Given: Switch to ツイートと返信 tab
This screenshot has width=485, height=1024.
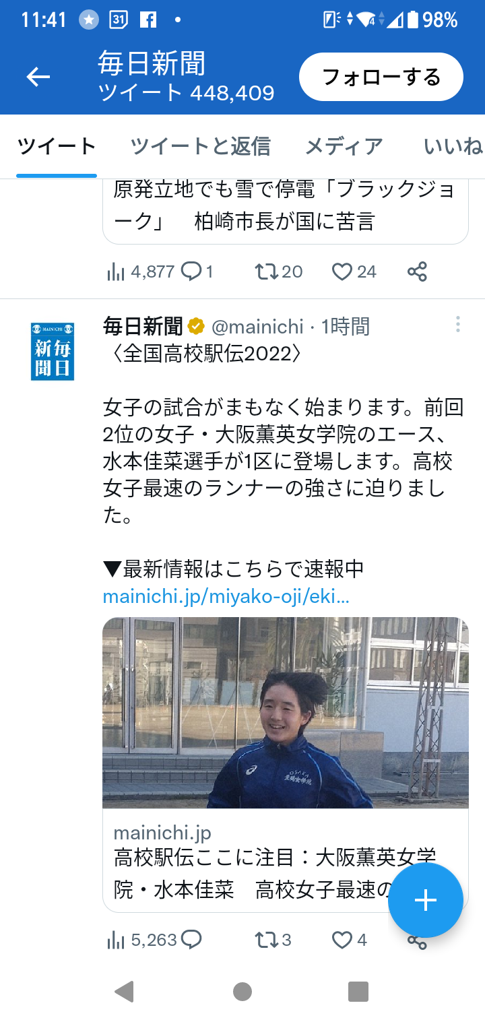Looking at the screenshot, I should tap(200, 146).
